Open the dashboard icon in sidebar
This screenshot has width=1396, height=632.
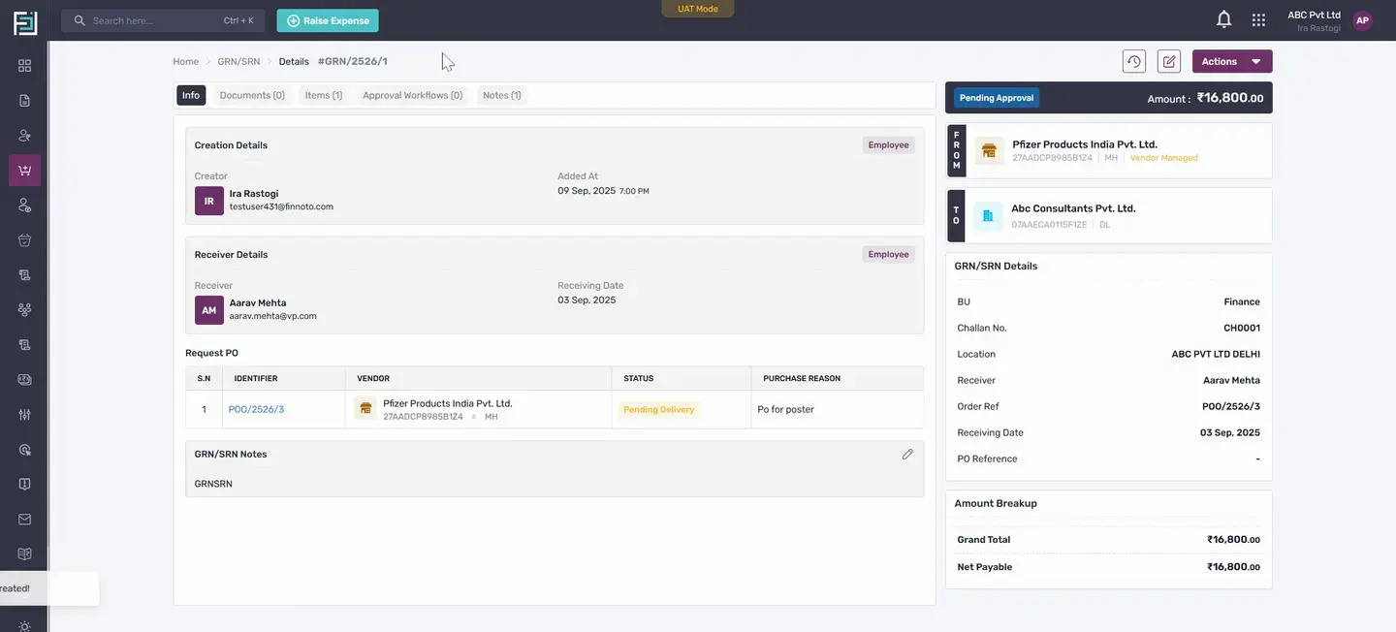pos(24,65)
